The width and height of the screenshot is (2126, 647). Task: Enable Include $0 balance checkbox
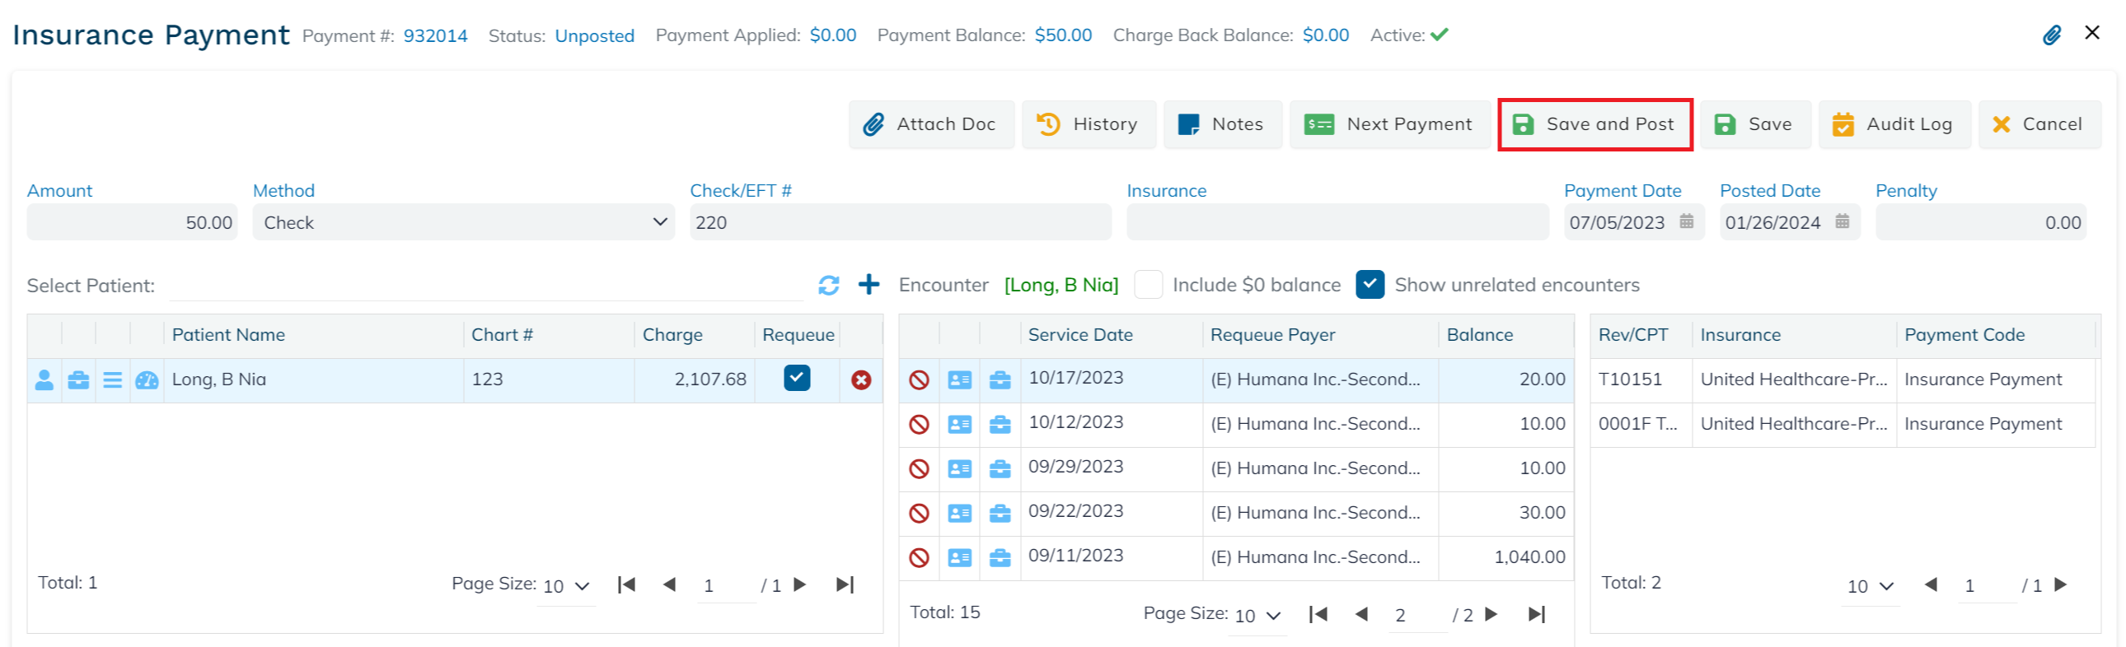coord(1148,285)
